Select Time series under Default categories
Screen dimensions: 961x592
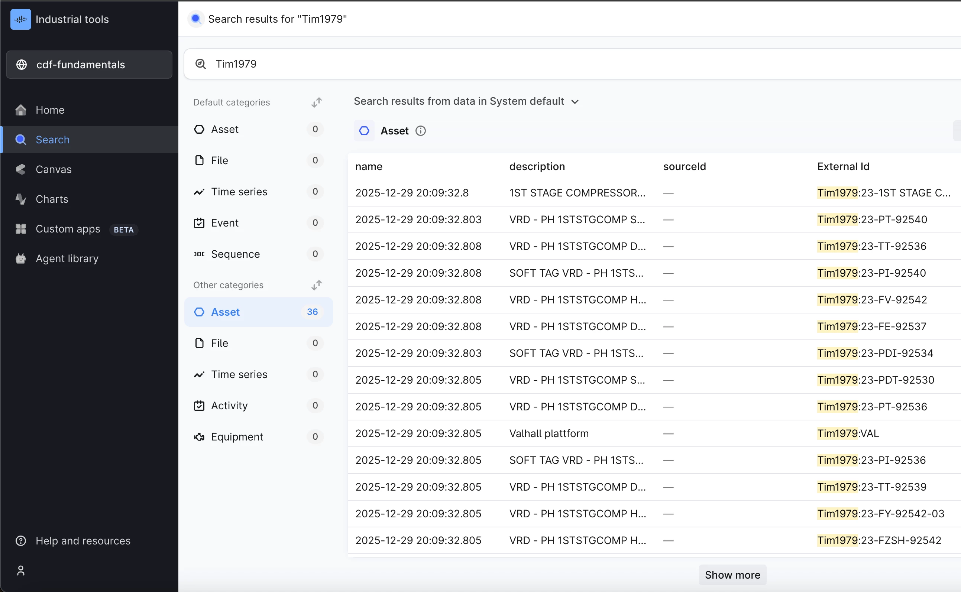[239, 192]
